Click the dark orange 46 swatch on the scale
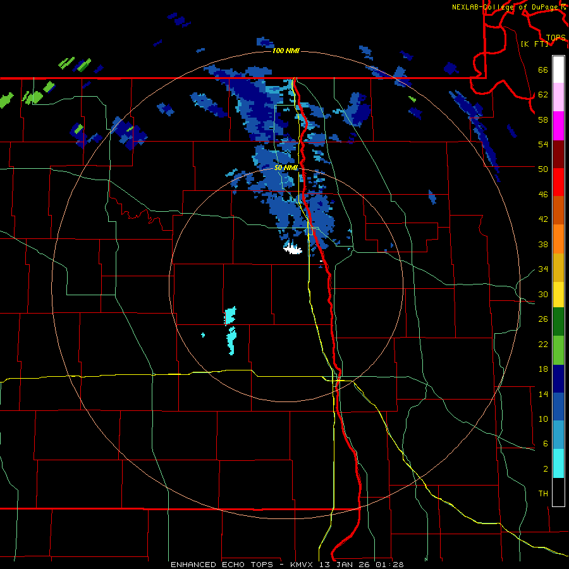 [558, 210]
